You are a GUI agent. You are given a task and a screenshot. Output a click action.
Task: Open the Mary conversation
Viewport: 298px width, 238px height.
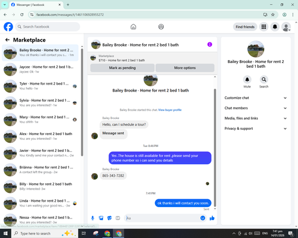(x=41, y=120)
